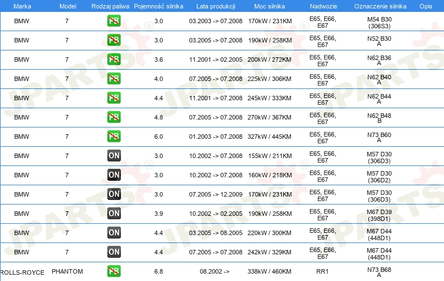This screenshot has width=444, height=281.
Task: Click the Rodzaj paliwa column header
Action: [110, 6]
